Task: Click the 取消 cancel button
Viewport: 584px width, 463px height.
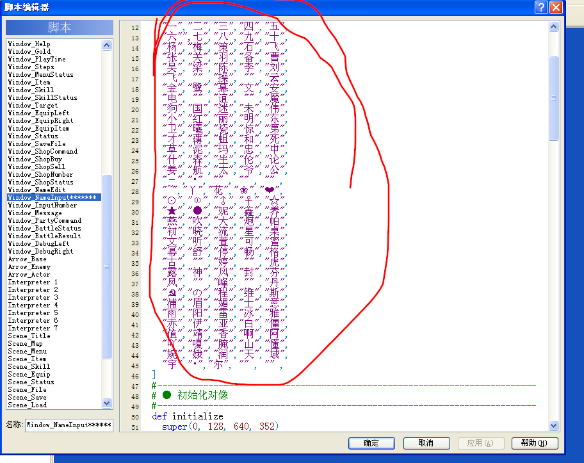Action: click(426, 443)
